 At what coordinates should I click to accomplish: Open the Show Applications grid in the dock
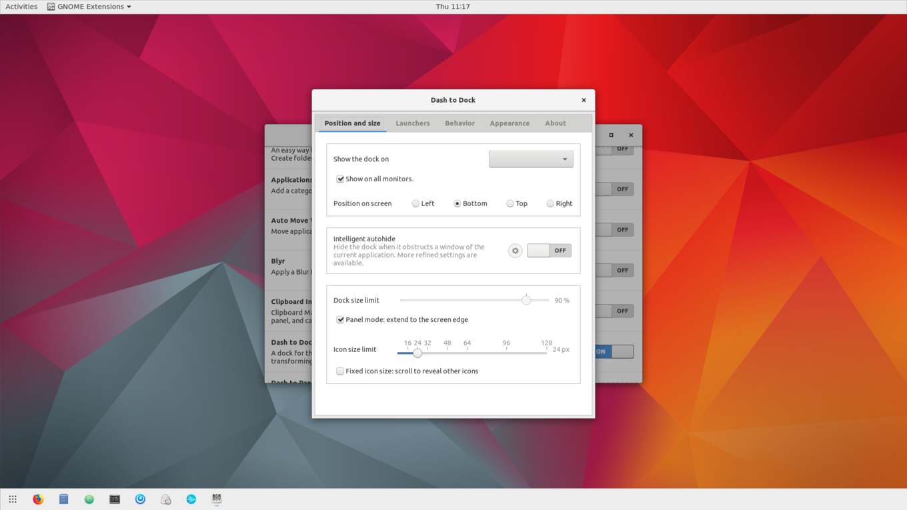[x=13, y=499]
